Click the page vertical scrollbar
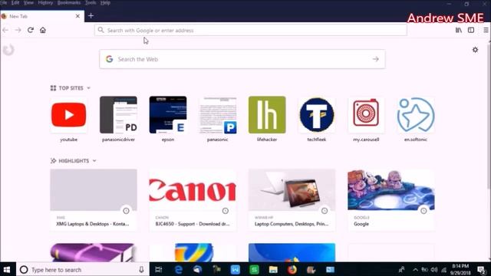Screen dimensions: 491x276 489,116
